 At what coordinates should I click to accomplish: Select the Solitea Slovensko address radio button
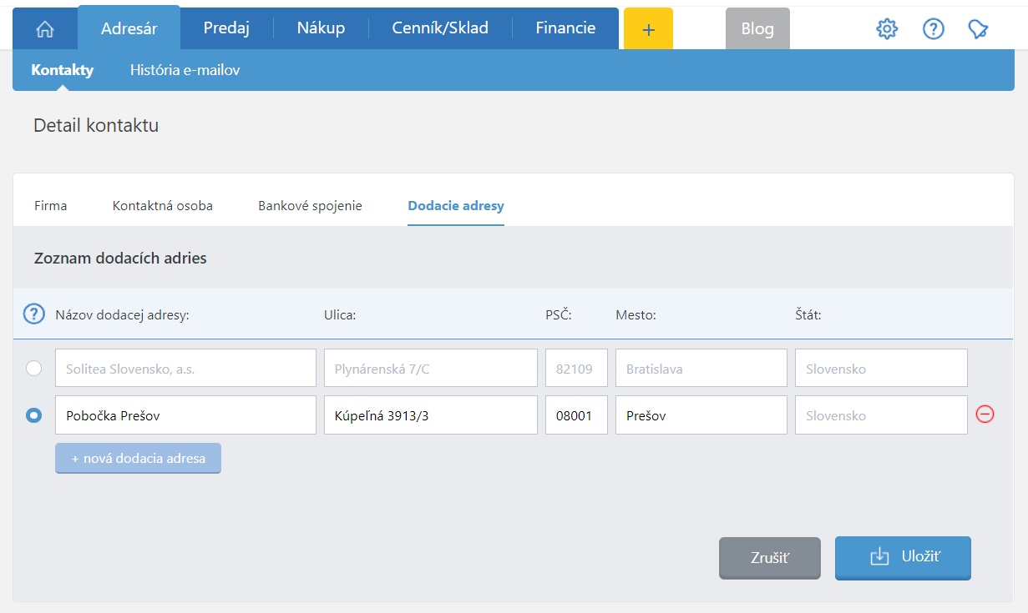[x=34, y=368]
